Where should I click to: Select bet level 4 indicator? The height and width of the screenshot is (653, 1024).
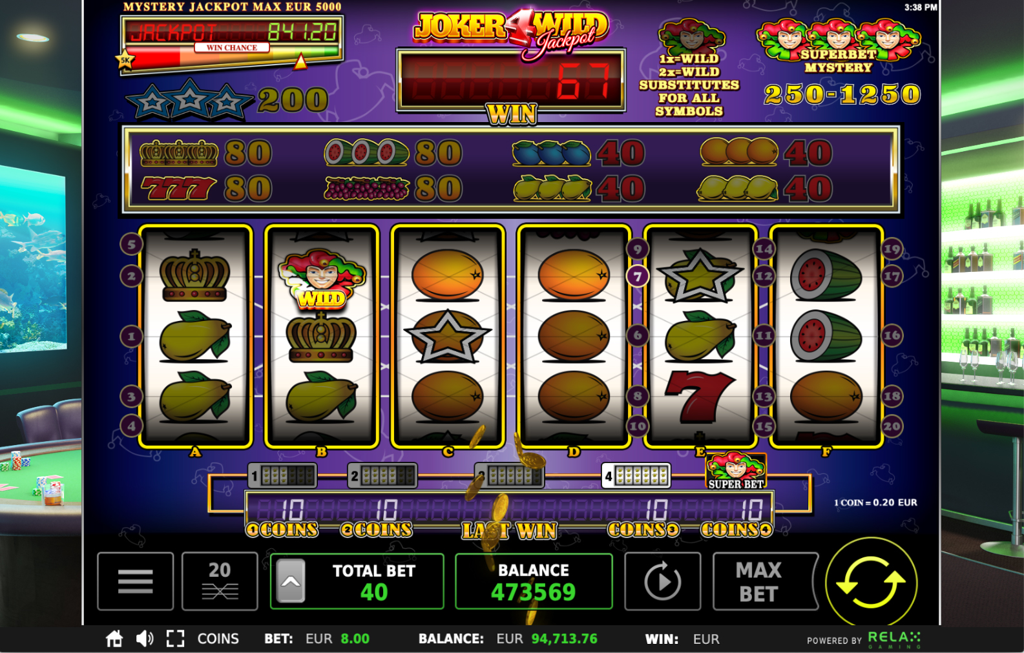click(x=636, y=477)
